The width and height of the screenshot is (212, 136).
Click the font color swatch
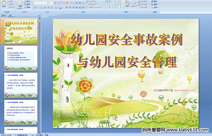(60, 8)
